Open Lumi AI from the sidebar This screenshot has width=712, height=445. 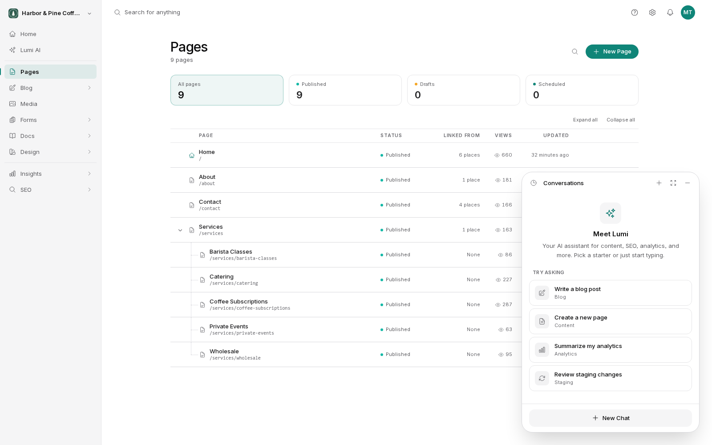51,50
